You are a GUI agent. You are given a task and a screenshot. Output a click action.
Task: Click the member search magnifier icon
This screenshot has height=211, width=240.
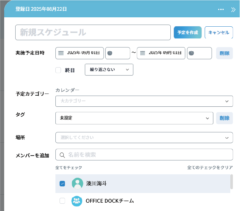(x=62, y=155)
